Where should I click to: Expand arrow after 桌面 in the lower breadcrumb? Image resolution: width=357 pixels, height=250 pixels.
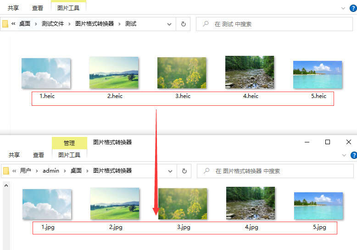tap(87, 171)
